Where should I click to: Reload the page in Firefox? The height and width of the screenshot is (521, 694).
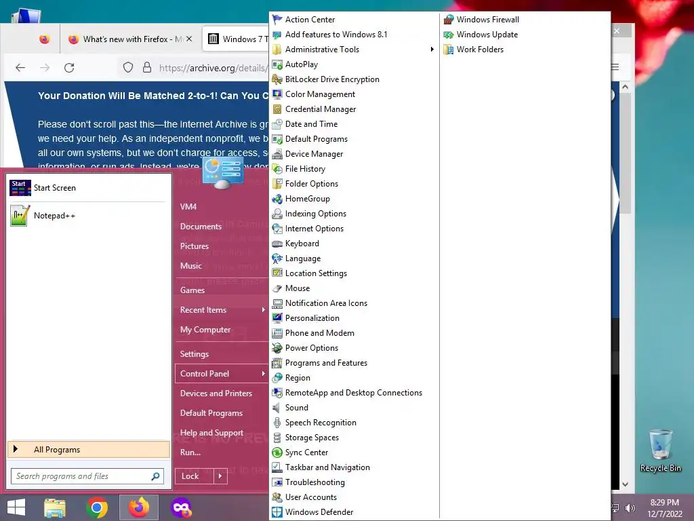coord(69,68)
